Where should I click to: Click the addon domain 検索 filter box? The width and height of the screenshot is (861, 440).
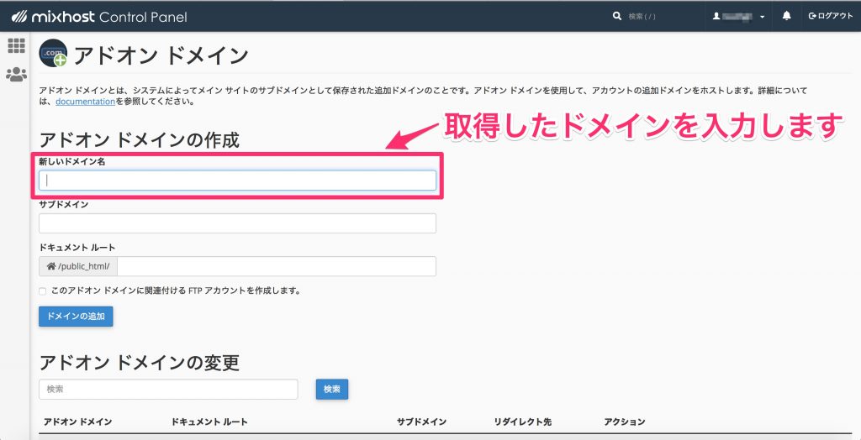(168, 390)
